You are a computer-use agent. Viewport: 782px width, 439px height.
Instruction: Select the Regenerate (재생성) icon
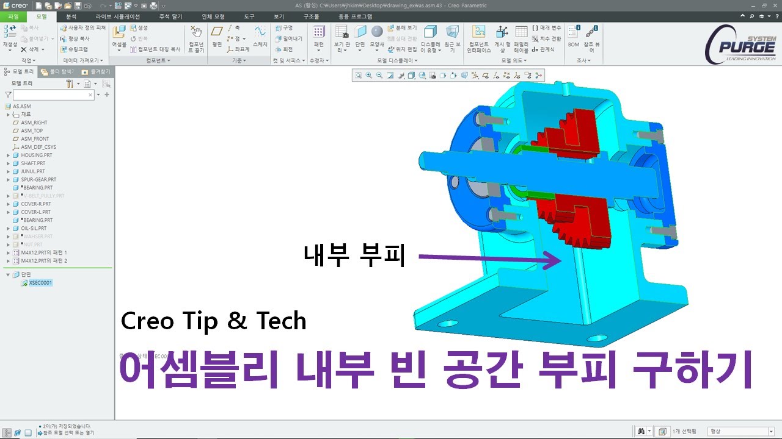(x=10, y=32)
